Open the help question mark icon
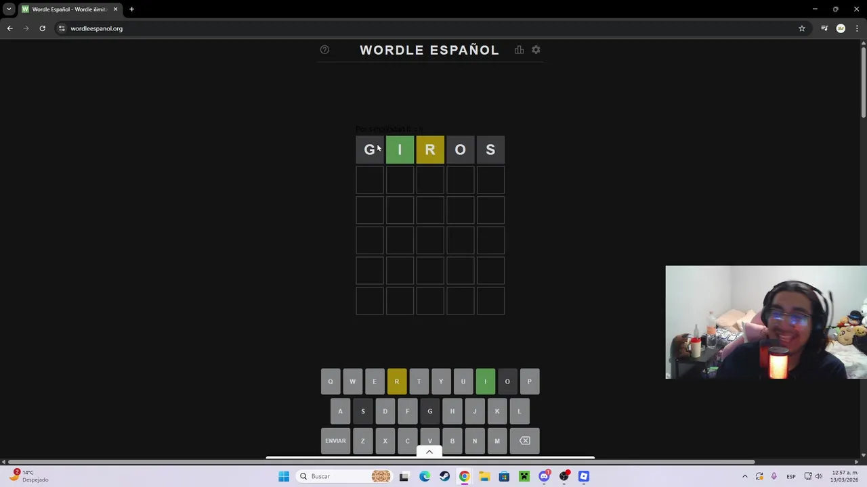 point(324,49)
